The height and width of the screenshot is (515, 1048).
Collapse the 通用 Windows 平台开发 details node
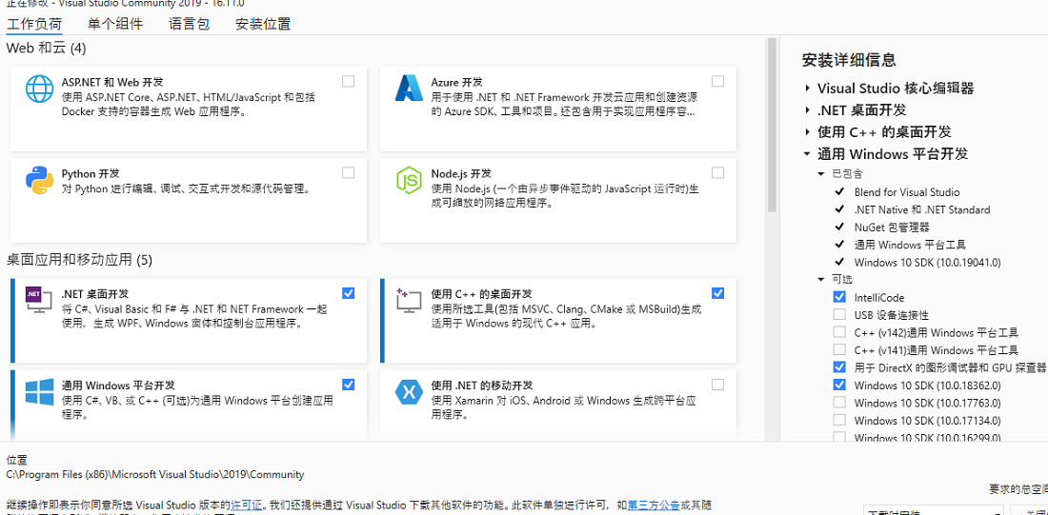807,154
